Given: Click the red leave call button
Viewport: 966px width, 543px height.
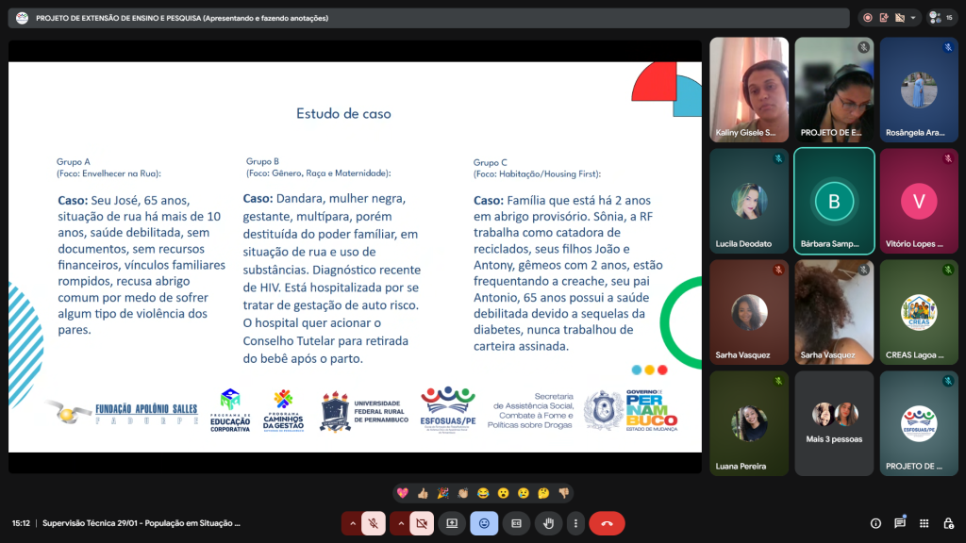Looking at the screenshot, I should coord(607,523).
